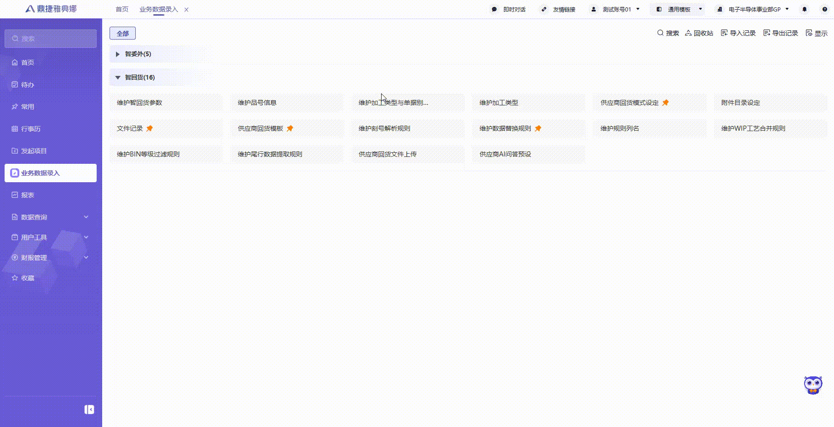Open the 搜索 search function in toolbar
This screenshot has width=834, height=427.
pos(668,33)
